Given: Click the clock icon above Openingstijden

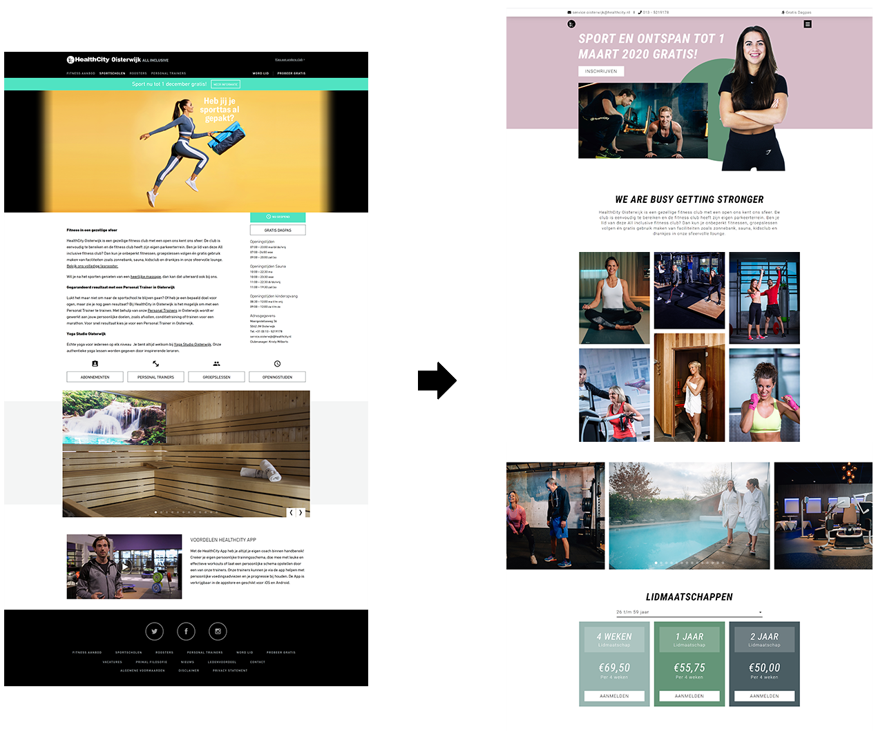Looking at the screenshot, I should point(277,364).
